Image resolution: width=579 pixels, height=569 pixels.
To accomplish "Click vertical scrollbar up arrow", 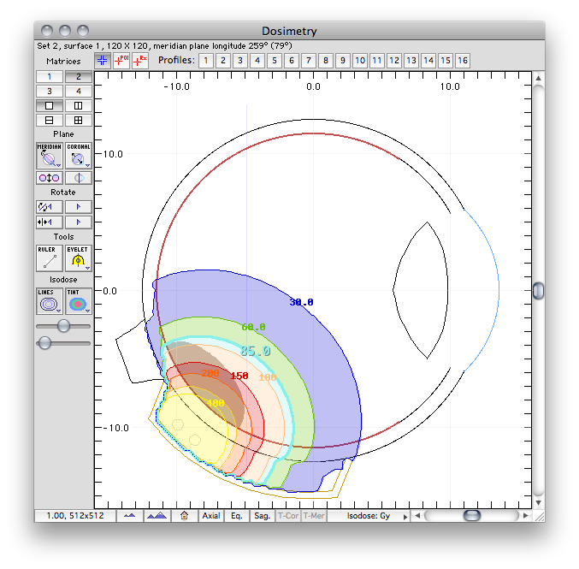I will 539,78.
